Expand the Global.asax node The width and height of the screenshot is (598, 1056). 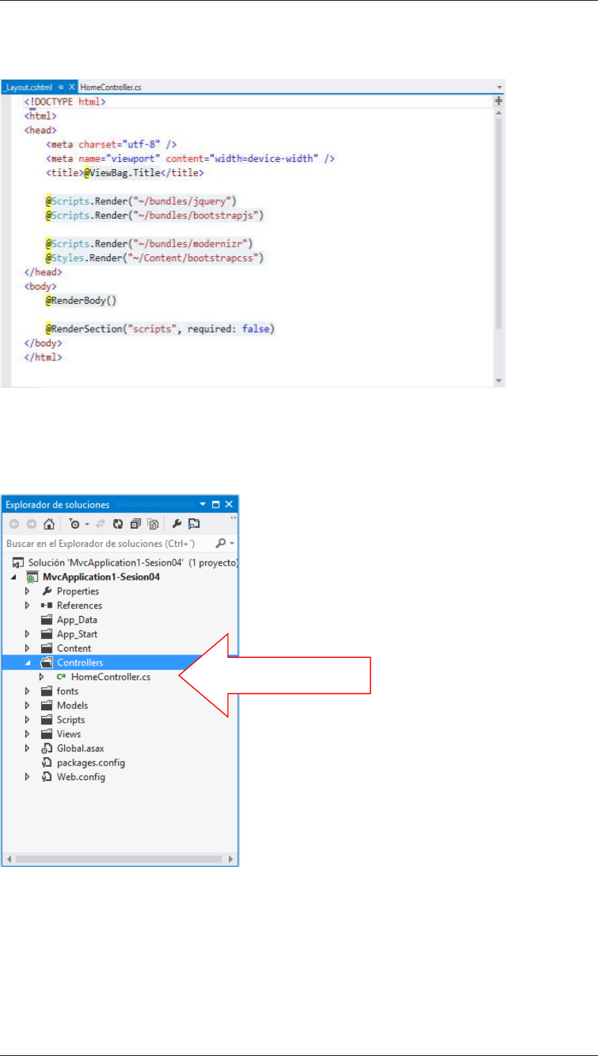(x=27, y=748)
